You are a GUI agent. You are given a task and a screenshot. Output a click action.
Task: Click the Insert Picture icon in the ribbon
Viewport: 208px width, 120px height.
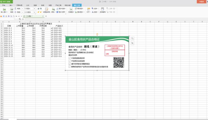tap(4, 9)
